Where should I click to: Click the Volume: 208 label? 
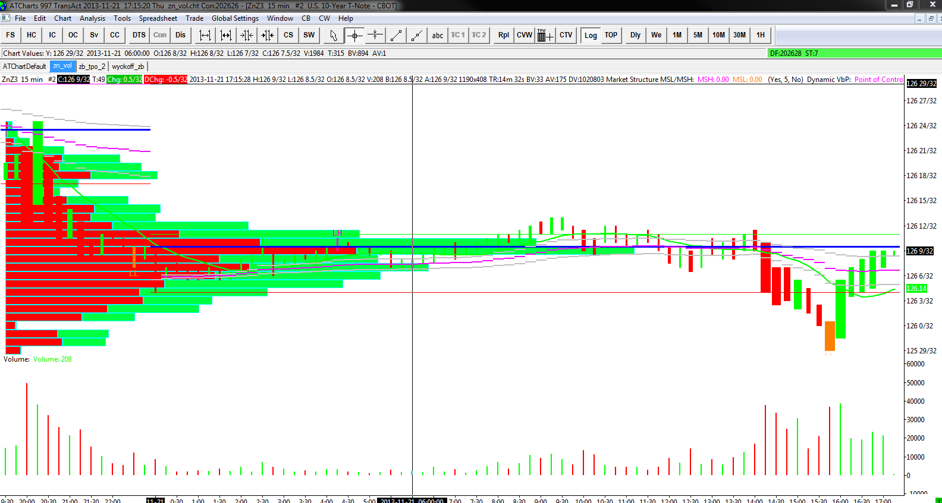pos(52,359)
